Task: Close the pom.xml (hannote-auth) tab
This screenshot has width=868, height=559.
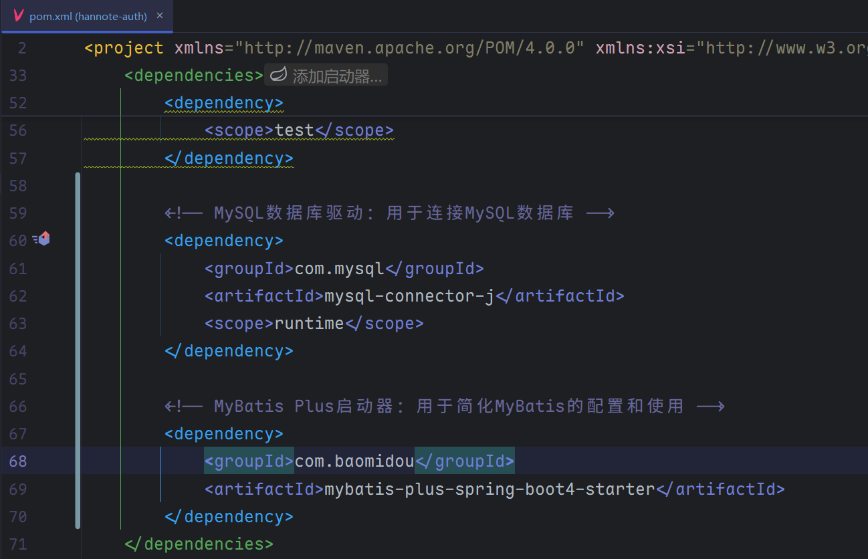Action: pos(160,16)
